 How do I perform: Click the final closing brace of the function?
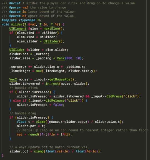(x=3, y=156)
